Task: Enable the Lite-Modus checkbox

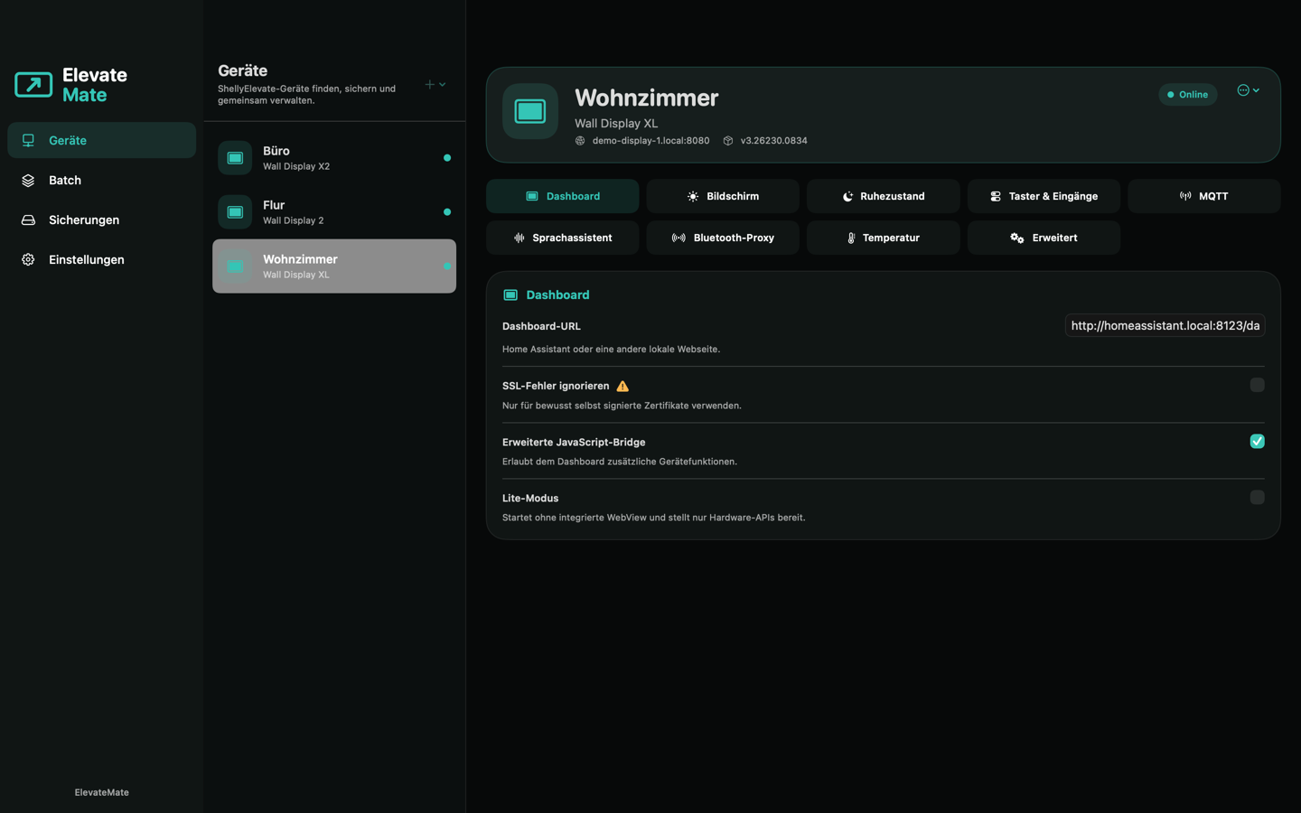Action: pyautogui.click(x=1257, y=497)
